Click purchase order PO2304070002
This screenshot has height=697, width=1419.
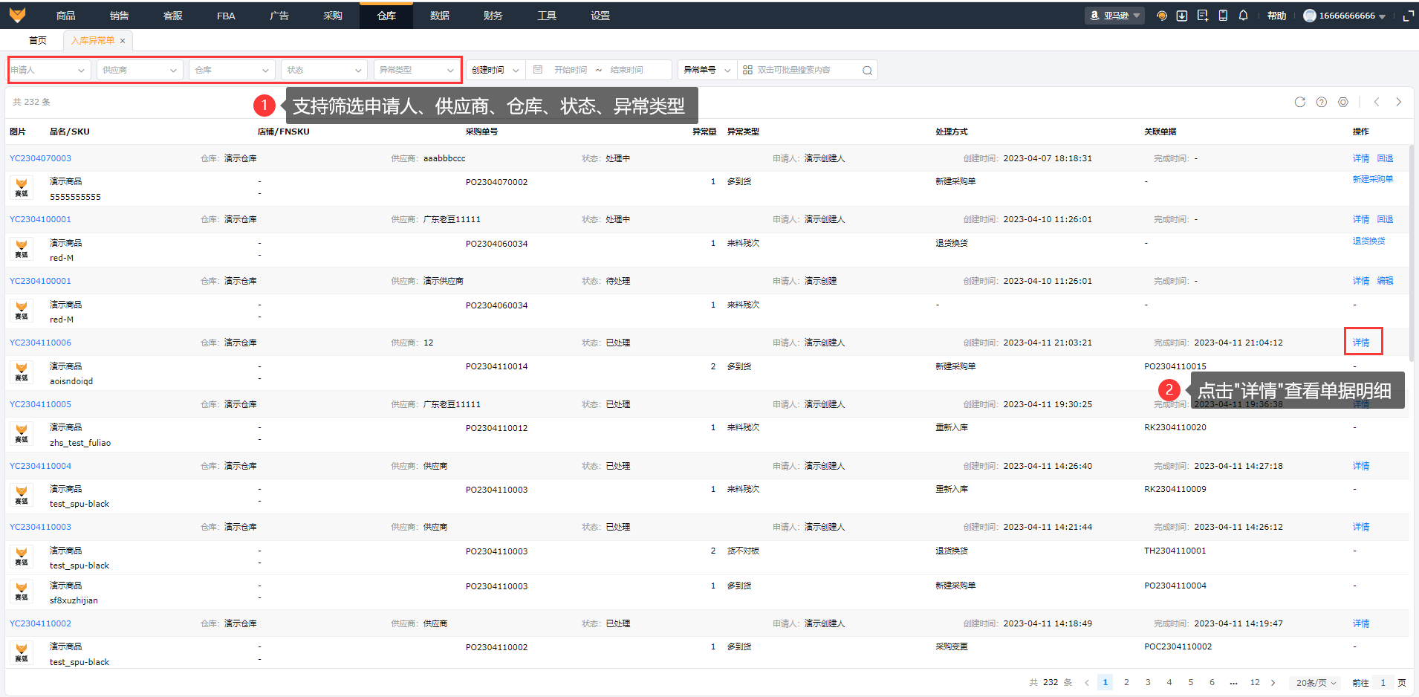pyautogui.click(x=497, y=182)
